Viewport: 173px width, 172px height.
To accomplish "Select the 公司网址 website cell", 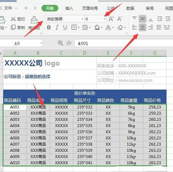I will pyautogui.click(x=131, y=80).
